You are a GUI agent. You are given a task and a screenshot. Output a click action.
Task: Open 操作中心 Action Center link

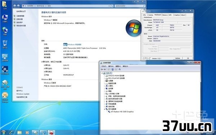pyautogui.click(x=19, y=91)
